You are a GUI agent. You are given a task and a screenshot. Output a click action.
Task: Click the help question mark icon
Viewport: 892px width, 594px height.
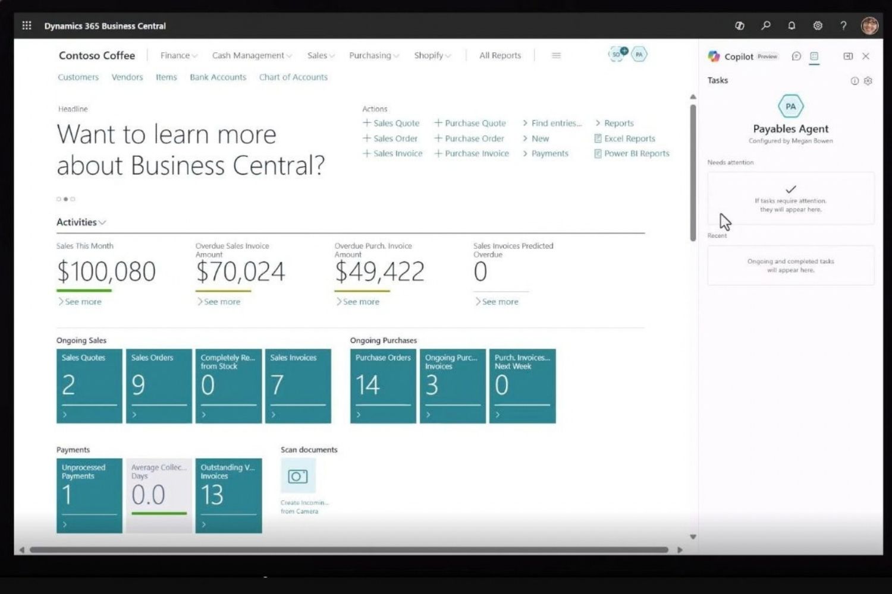tap(843, 26)
